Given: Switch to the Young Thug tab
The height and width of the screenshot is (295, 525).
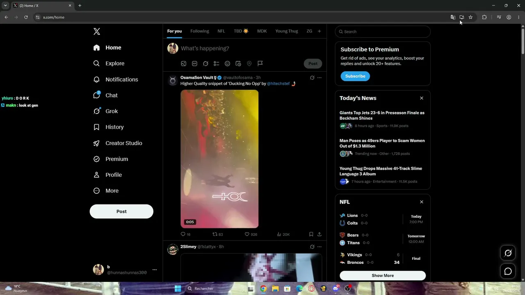Looking at the screenshot, I should coord(287,31).
